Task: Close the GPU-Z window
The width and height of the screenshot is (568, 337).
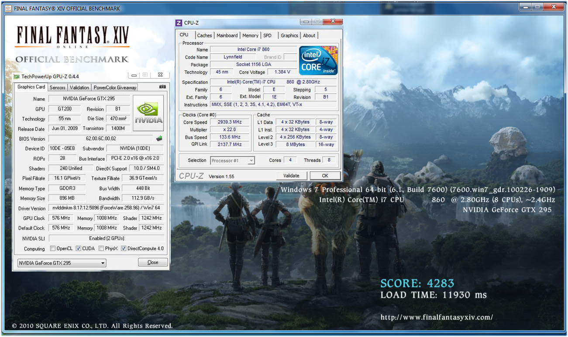Action: [160, 75]
